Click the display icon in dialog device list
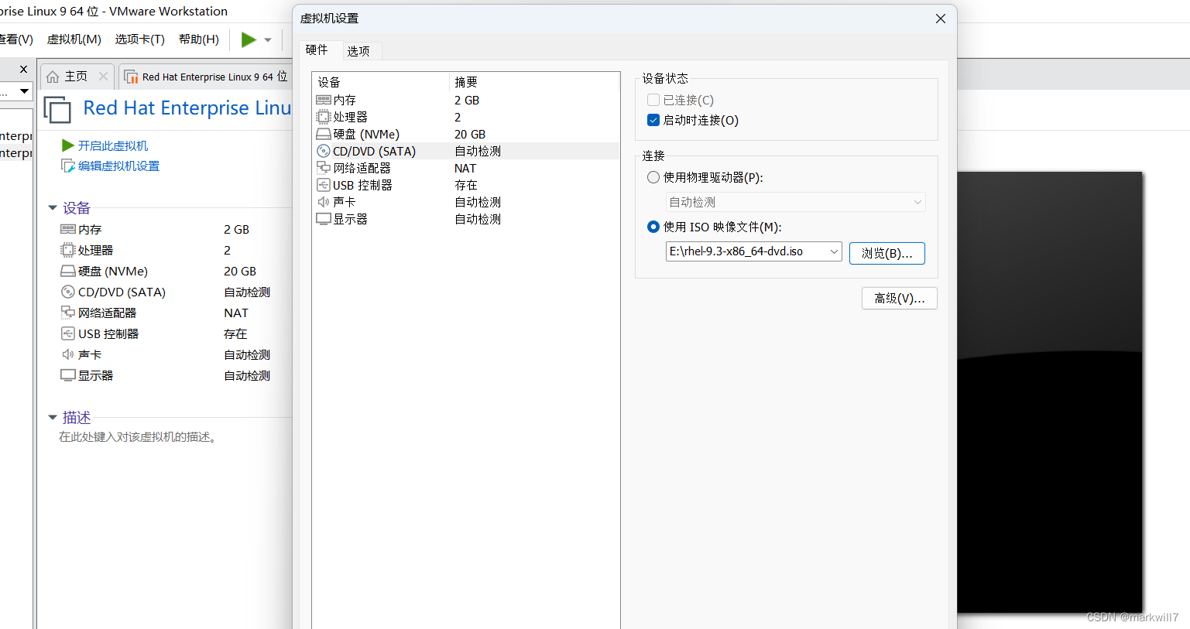The image size is (1190, 629). coord(324,219)
